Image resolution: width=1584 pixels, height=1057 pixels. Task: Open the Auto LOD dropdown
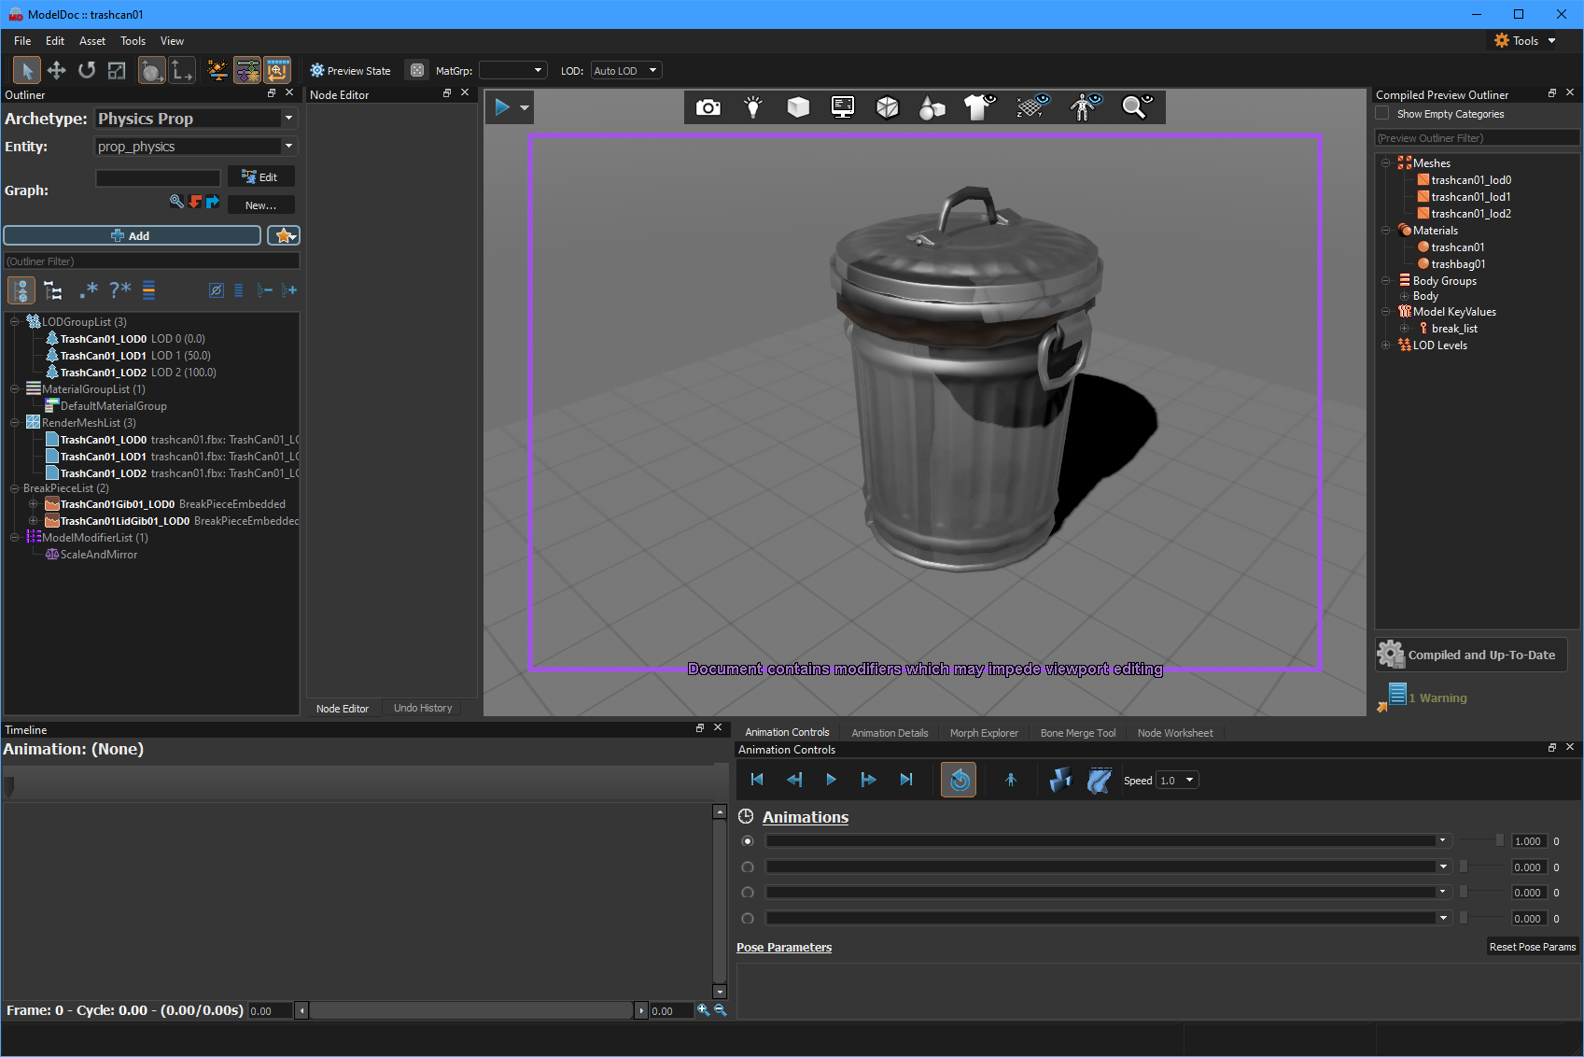pos(625,71)
